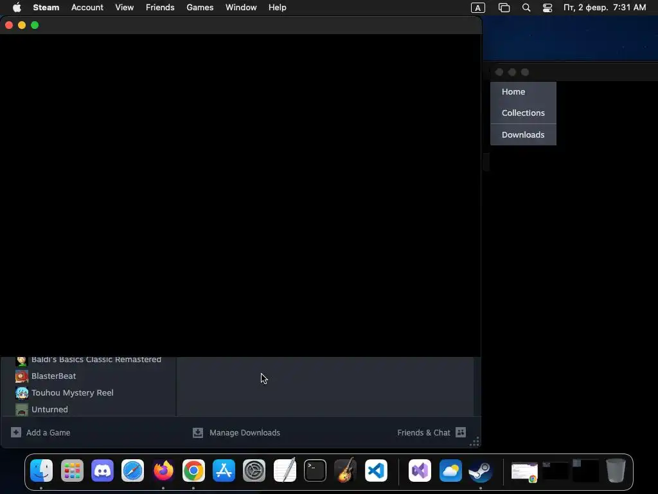Open purple Visual Studio dock icon
The image size is (658, 494).
click(420, 470)
